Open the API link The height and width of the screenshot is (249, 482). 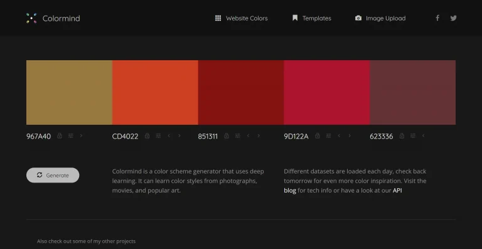coord(397,191)
